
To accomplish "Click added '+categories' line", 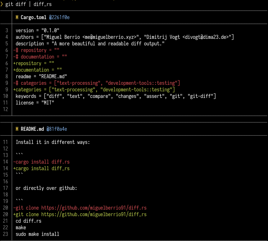I will (94, 90).
